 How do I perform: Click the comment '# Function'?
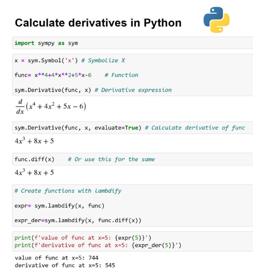(121, 75)
